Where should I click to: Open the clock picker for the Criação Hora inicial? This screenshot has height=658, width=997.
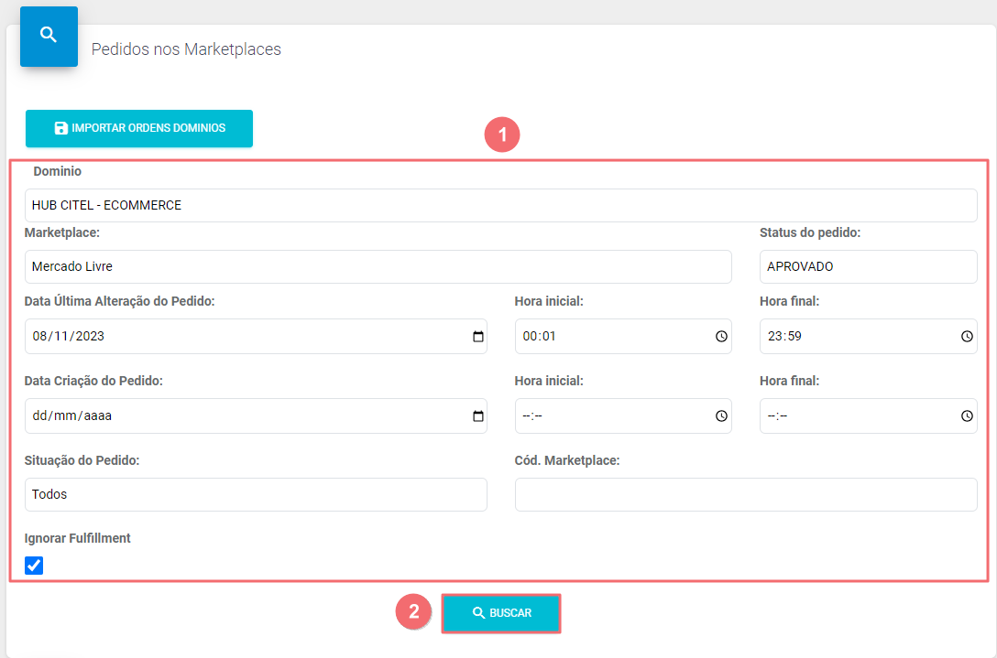coord(721,416)
